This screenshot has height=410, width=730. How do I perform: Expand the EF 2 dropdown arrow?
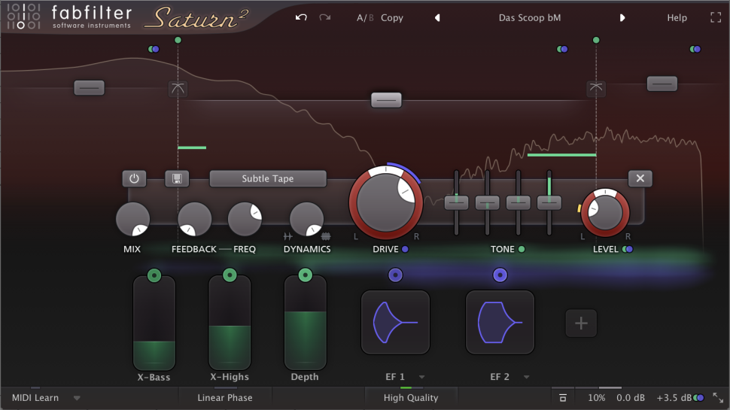[x=527, y=377]
